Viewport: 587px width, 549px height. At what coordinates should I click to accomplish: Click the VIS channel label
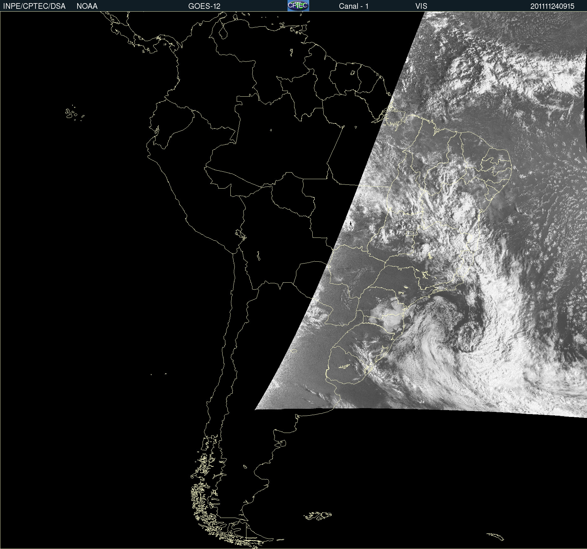click(421, 6)
